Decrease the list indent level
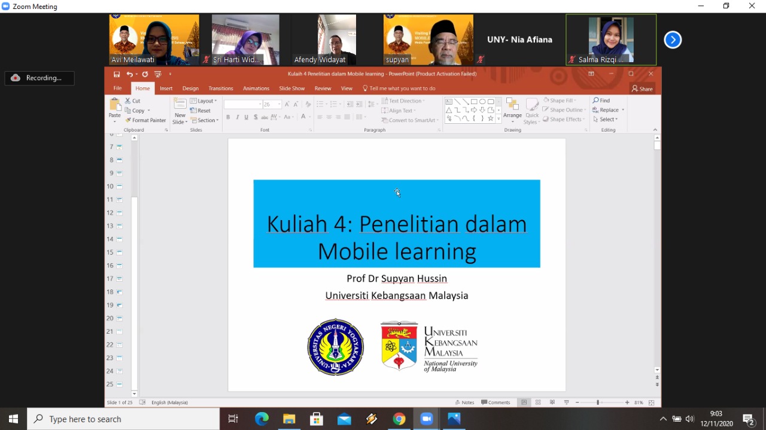Image resolution: width=766 pixels, height=430 pixels. [350, 104]
